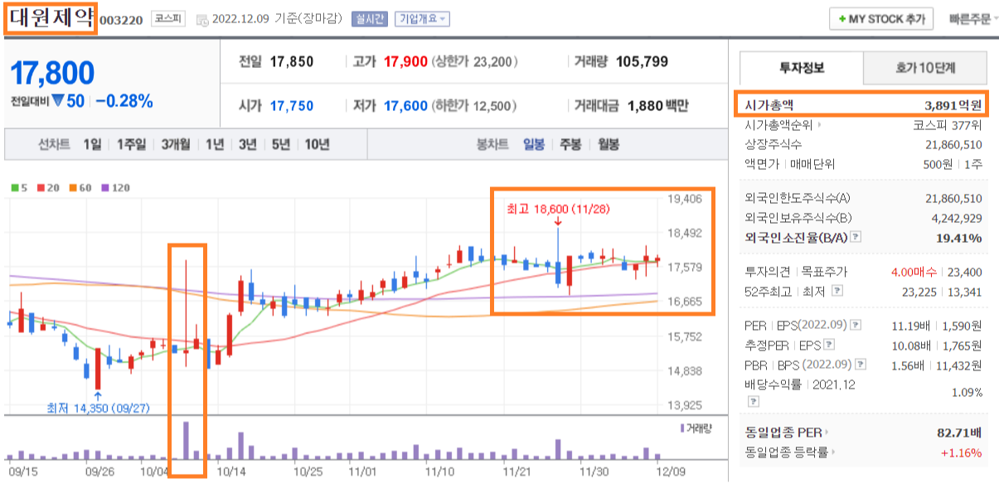Open 동일업종 PER link arrow

(x=826, y=432)
